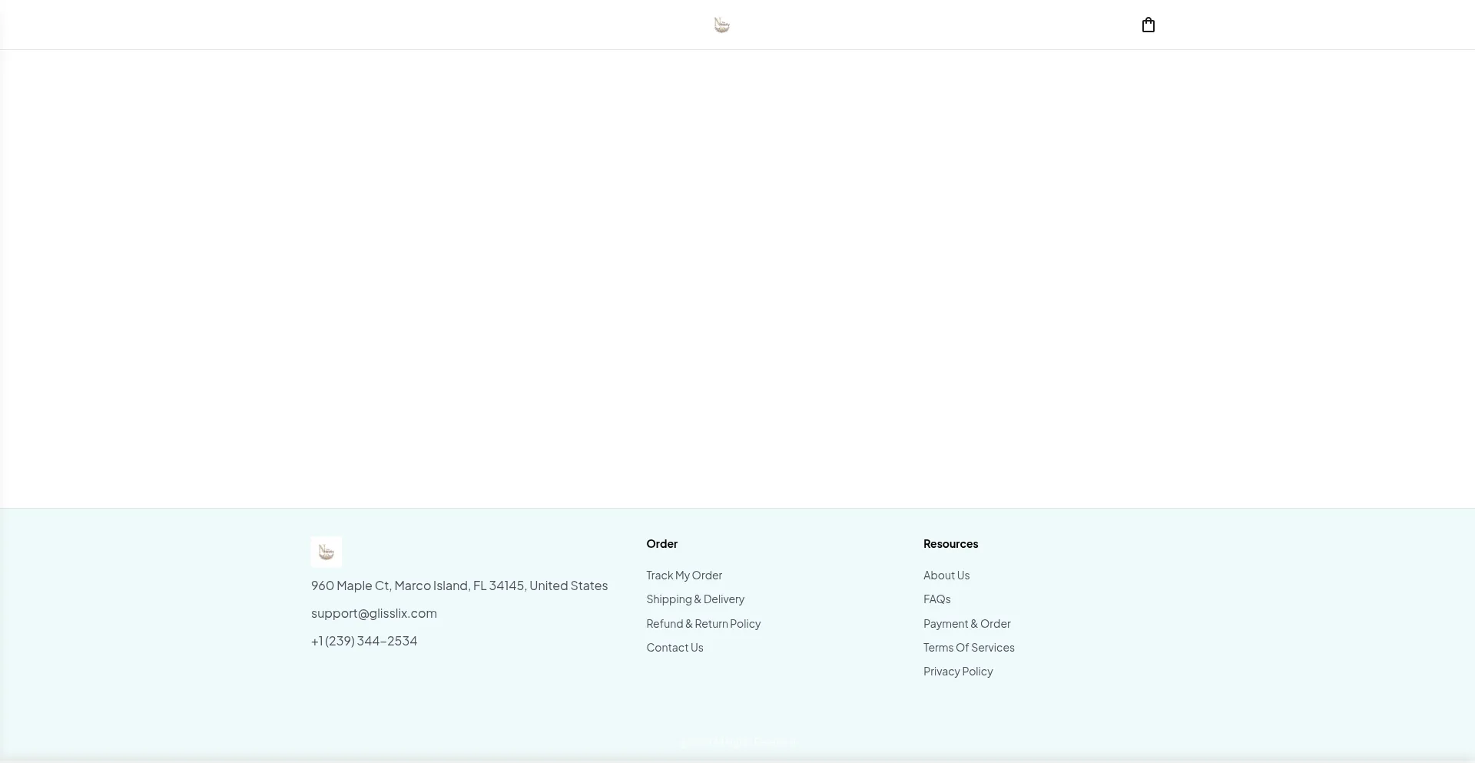Read the Terms Of Services page

[969, 647]
